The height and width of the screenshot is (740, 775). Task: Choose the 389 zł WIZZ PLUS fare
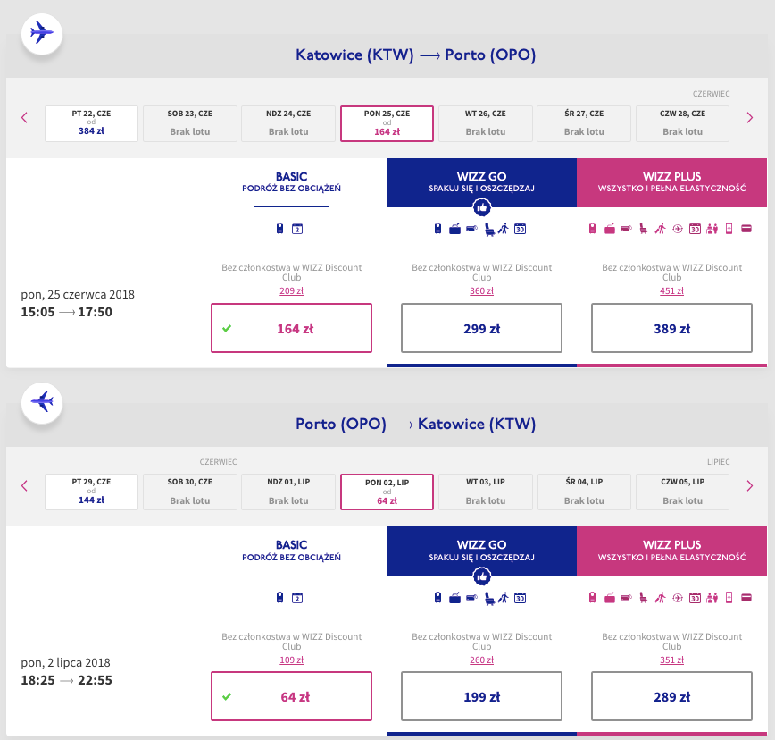point(671,328)
